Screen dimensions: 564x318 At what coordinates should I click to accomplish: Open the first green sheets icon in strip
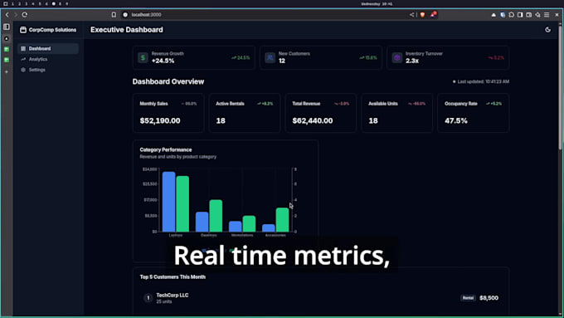(7, 49)
